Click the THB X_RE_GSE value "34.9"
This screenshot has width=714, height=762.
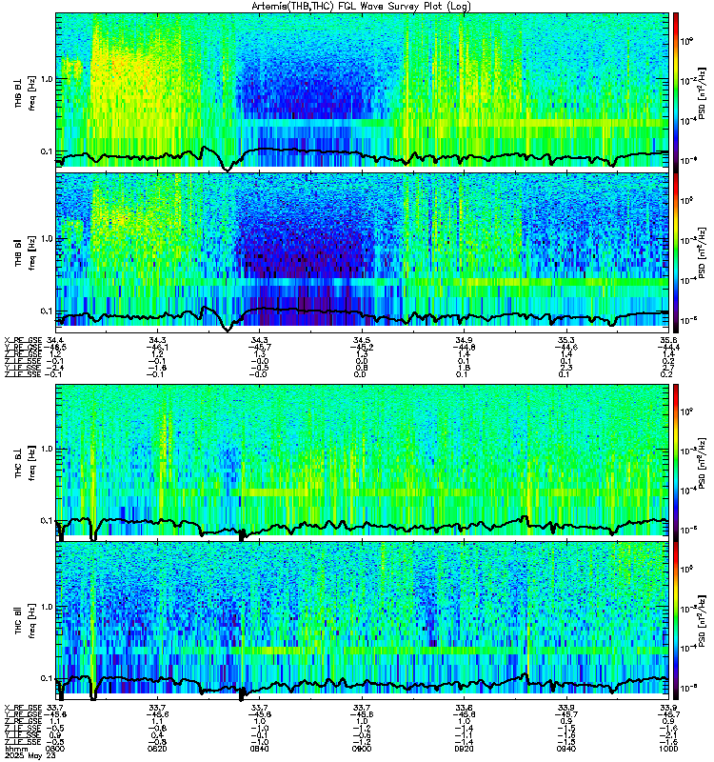click(465, 341)
